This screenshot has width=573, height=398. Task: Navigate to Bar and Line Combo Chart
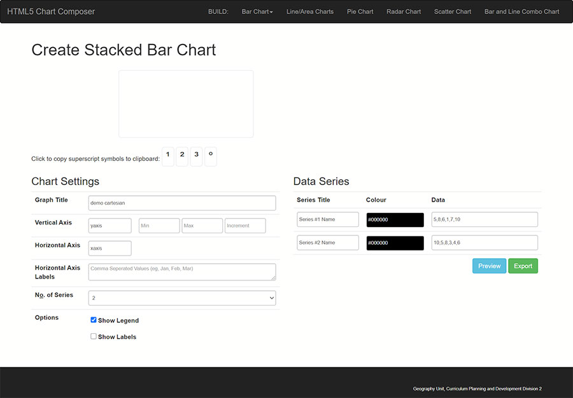521,11
